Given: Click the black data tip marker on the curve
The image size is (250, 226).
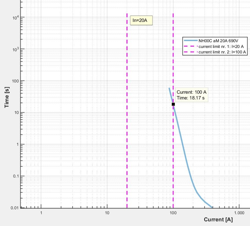Looking at the screenshot, I should tap(173, 104).
